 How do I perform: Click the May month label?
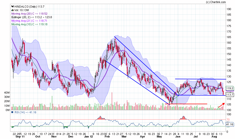(159, 136)
